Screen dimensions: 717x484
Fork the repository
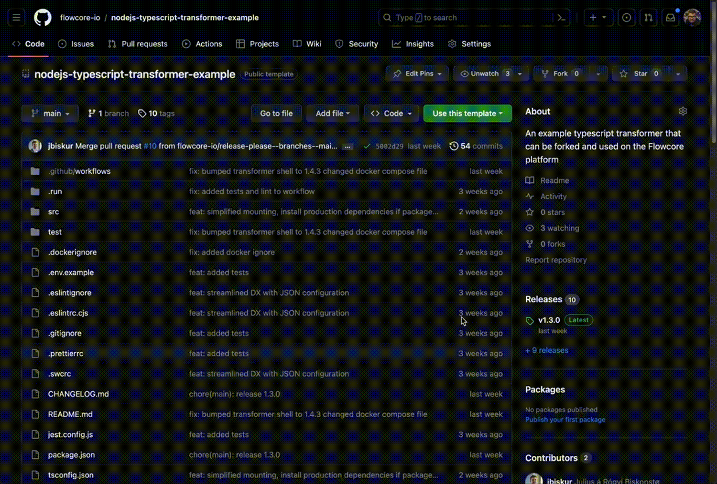pos(561,74)
